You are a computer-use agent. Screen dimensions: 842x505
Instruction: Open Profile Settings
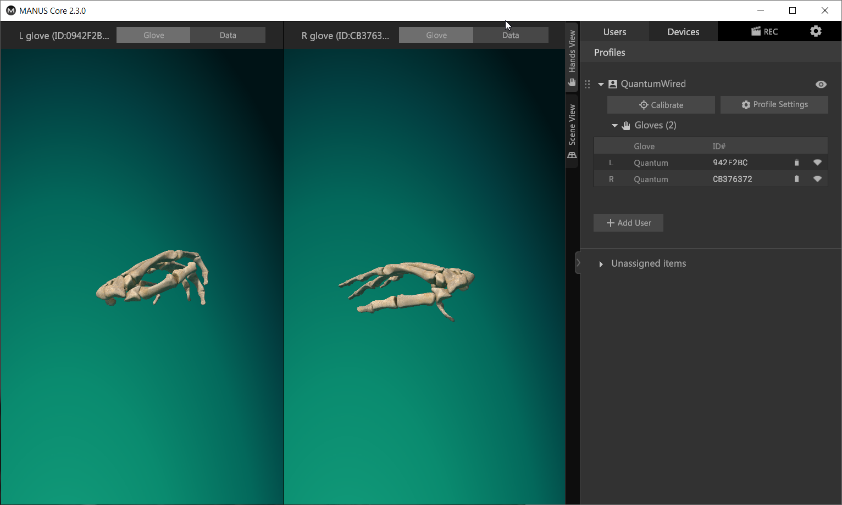(774, 104)
